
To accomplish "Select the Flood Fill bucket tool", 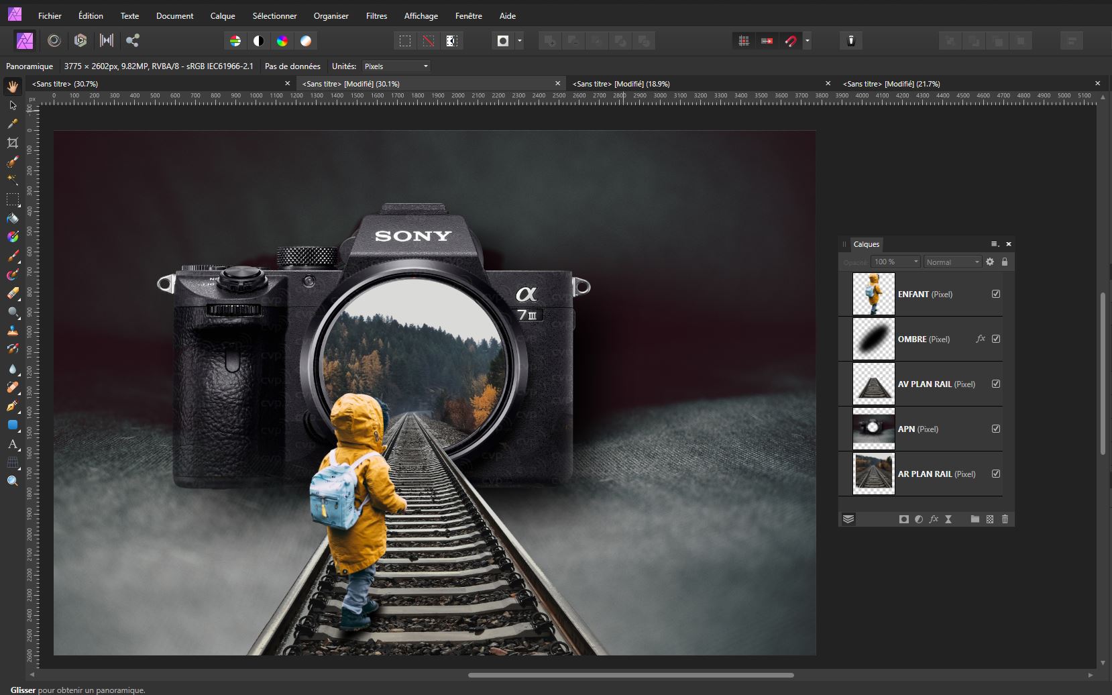I will coord(13,218).
